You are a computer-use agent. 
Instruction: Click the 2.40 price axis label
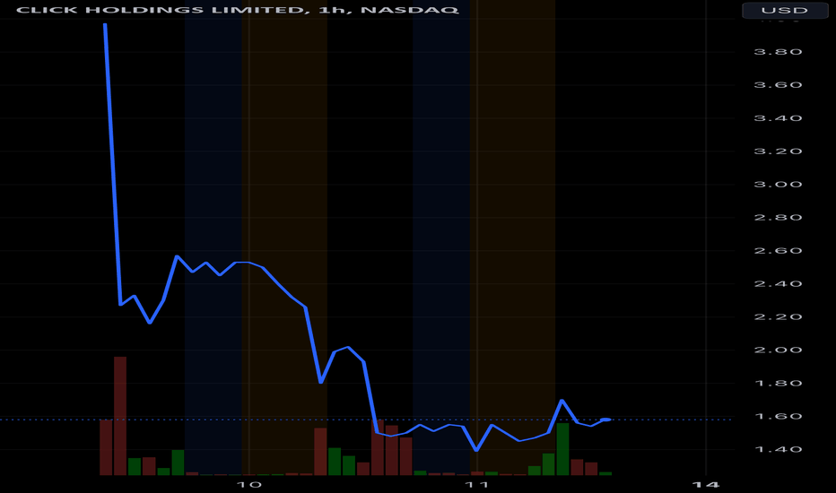pyautogui.click(x=778, y=283)
